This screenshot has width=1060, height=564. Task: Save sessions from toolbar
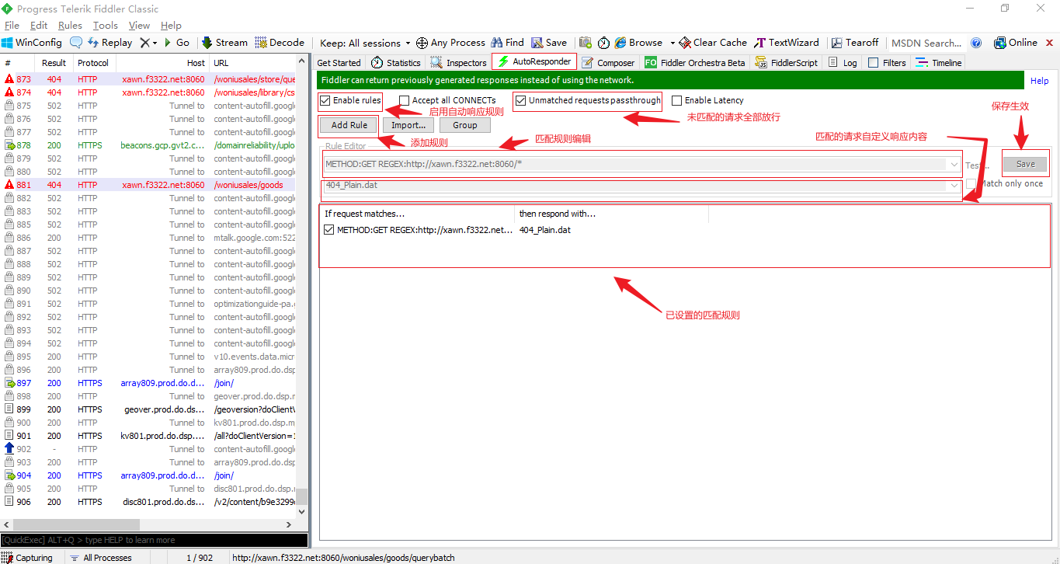[549, 43]
